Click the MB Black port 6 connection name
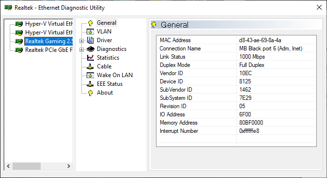The image size is (327, 178). point(271,49)
